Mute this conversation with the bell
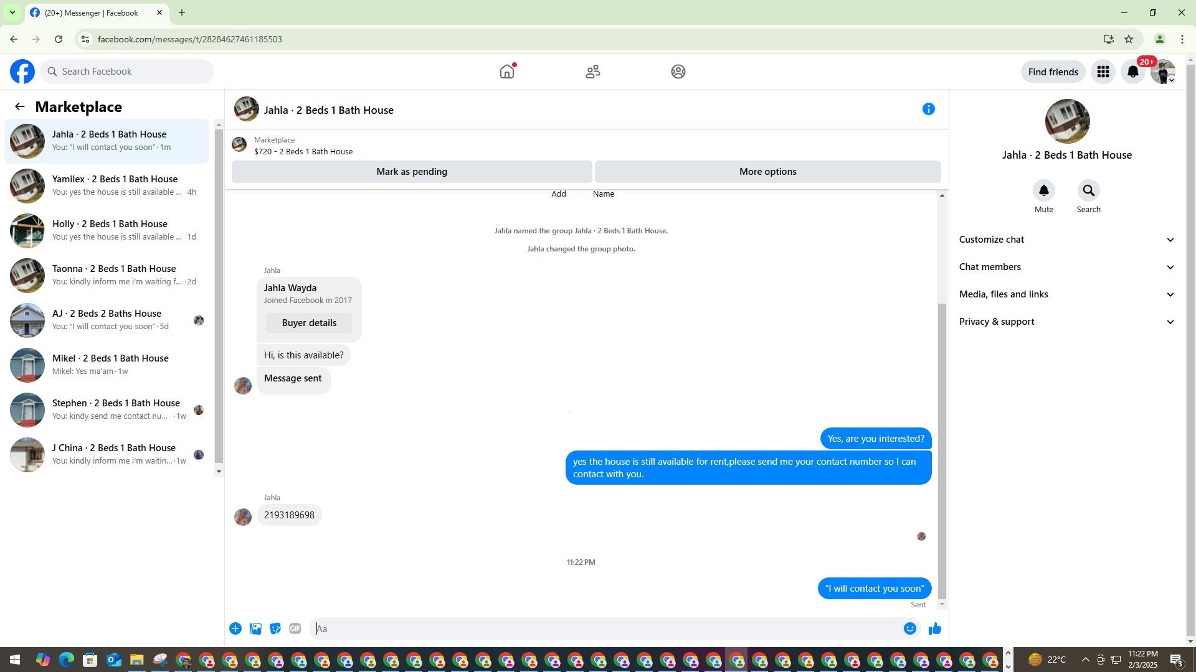Image resolution: width=1196 pixels, height=672 pixels. tap(1044, 190)
